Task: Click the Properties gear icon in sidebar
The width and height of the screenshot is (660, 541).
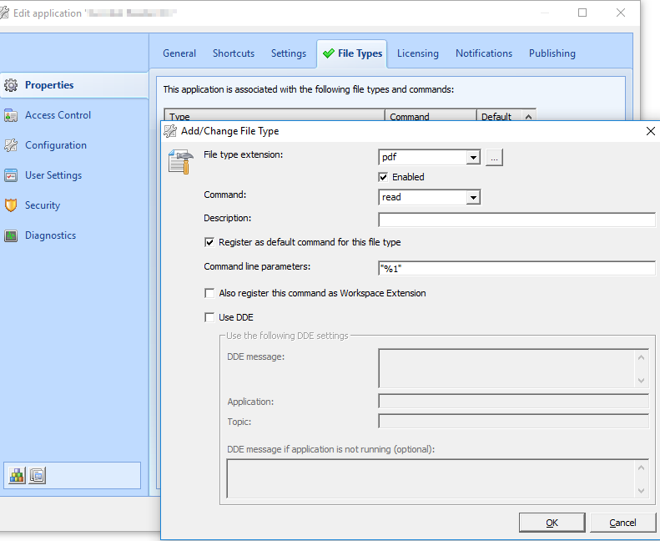Action: (11, 85)
